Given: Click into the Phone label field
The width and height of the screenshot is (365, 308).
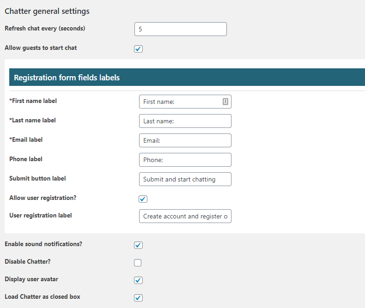Looking at the screenshot, I should (185, 160).
